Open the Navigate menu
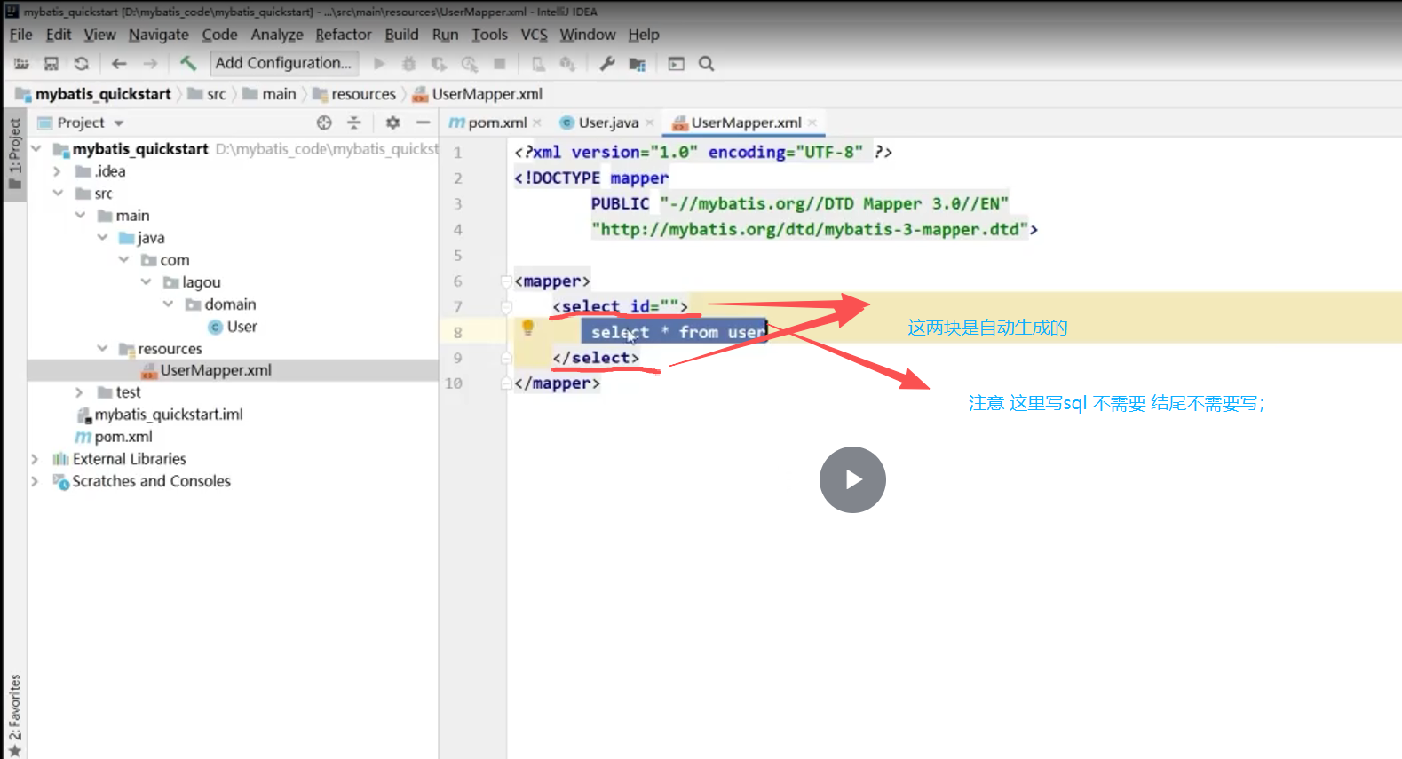 (x=159, y=35)
